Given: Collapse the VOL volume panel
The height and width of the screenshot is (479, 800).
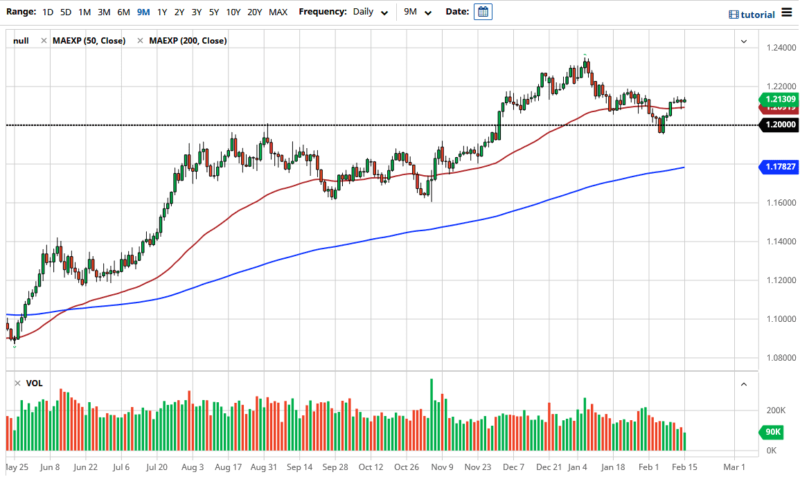Looking at the screenshot, I should coord(743,383).
